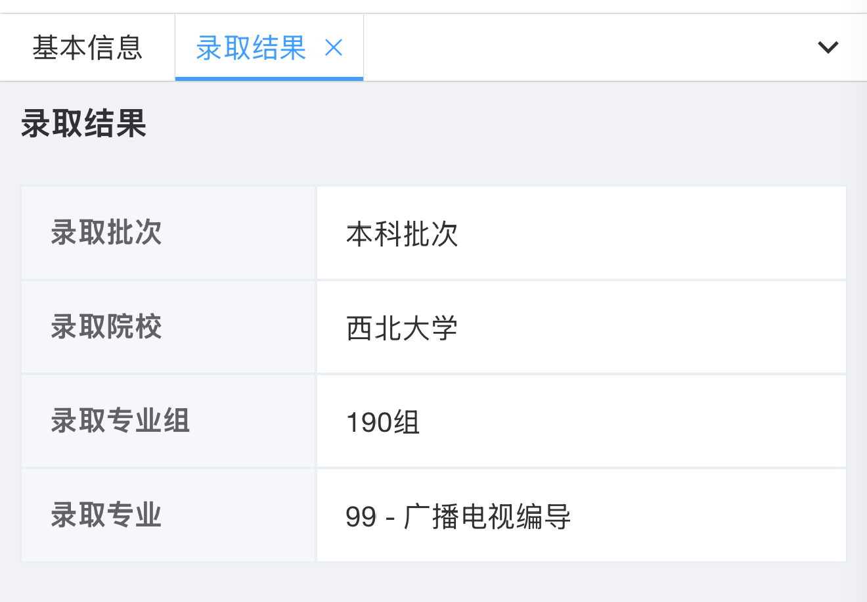Switch to the 基本信息 tab
The image size is (867, 602).
pos(87,47)
